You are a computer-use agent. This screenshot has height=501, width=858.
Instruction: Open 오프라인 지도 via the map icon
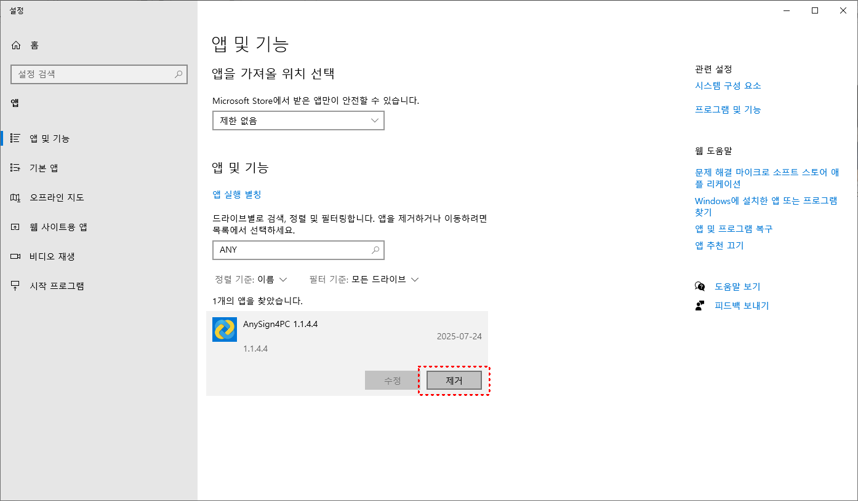coord(16,197)
